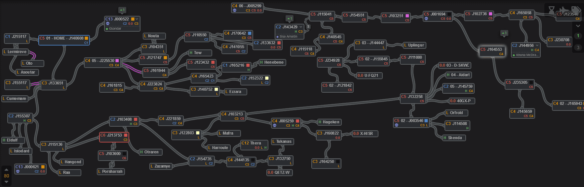Click the skull icon on J005259
Viewport: 584px width, 187px height.
point(274,126)
